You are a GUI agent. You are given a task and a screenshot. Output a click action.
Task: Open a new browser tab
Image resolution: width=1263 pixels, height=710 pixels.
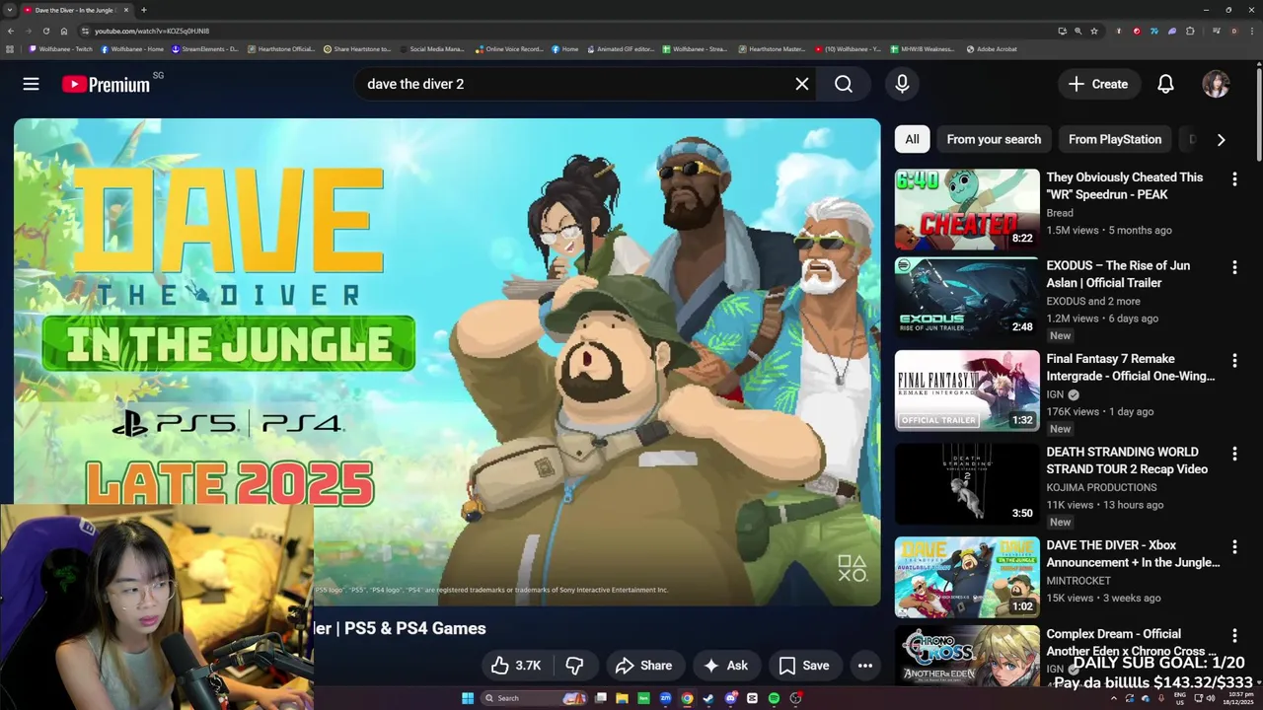pyautogui.click(x=144, y=10)
